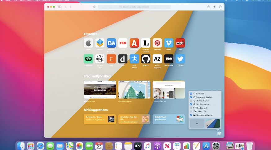Open the WeTransfer favorite
This screenshot has width=271, height=150.
(x=169, y=59)
